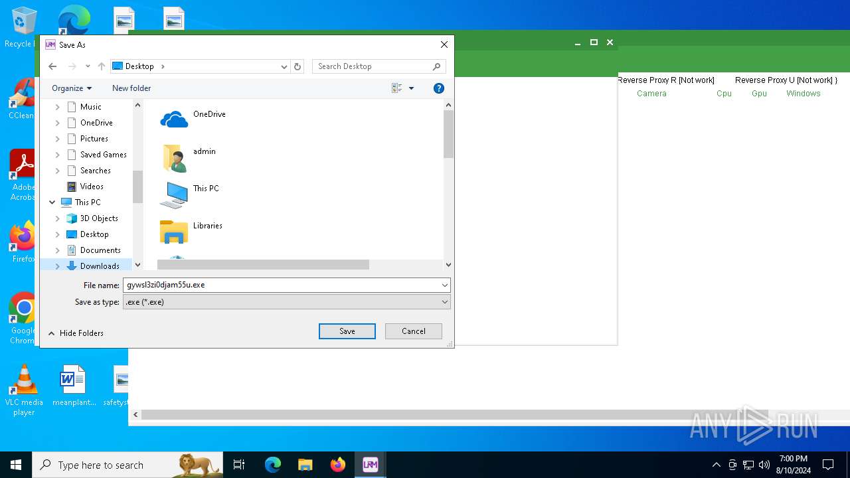Click the Save button
The height and width of the screenshot is (478, 850).
pyautogui.click(x=347, y=331)
